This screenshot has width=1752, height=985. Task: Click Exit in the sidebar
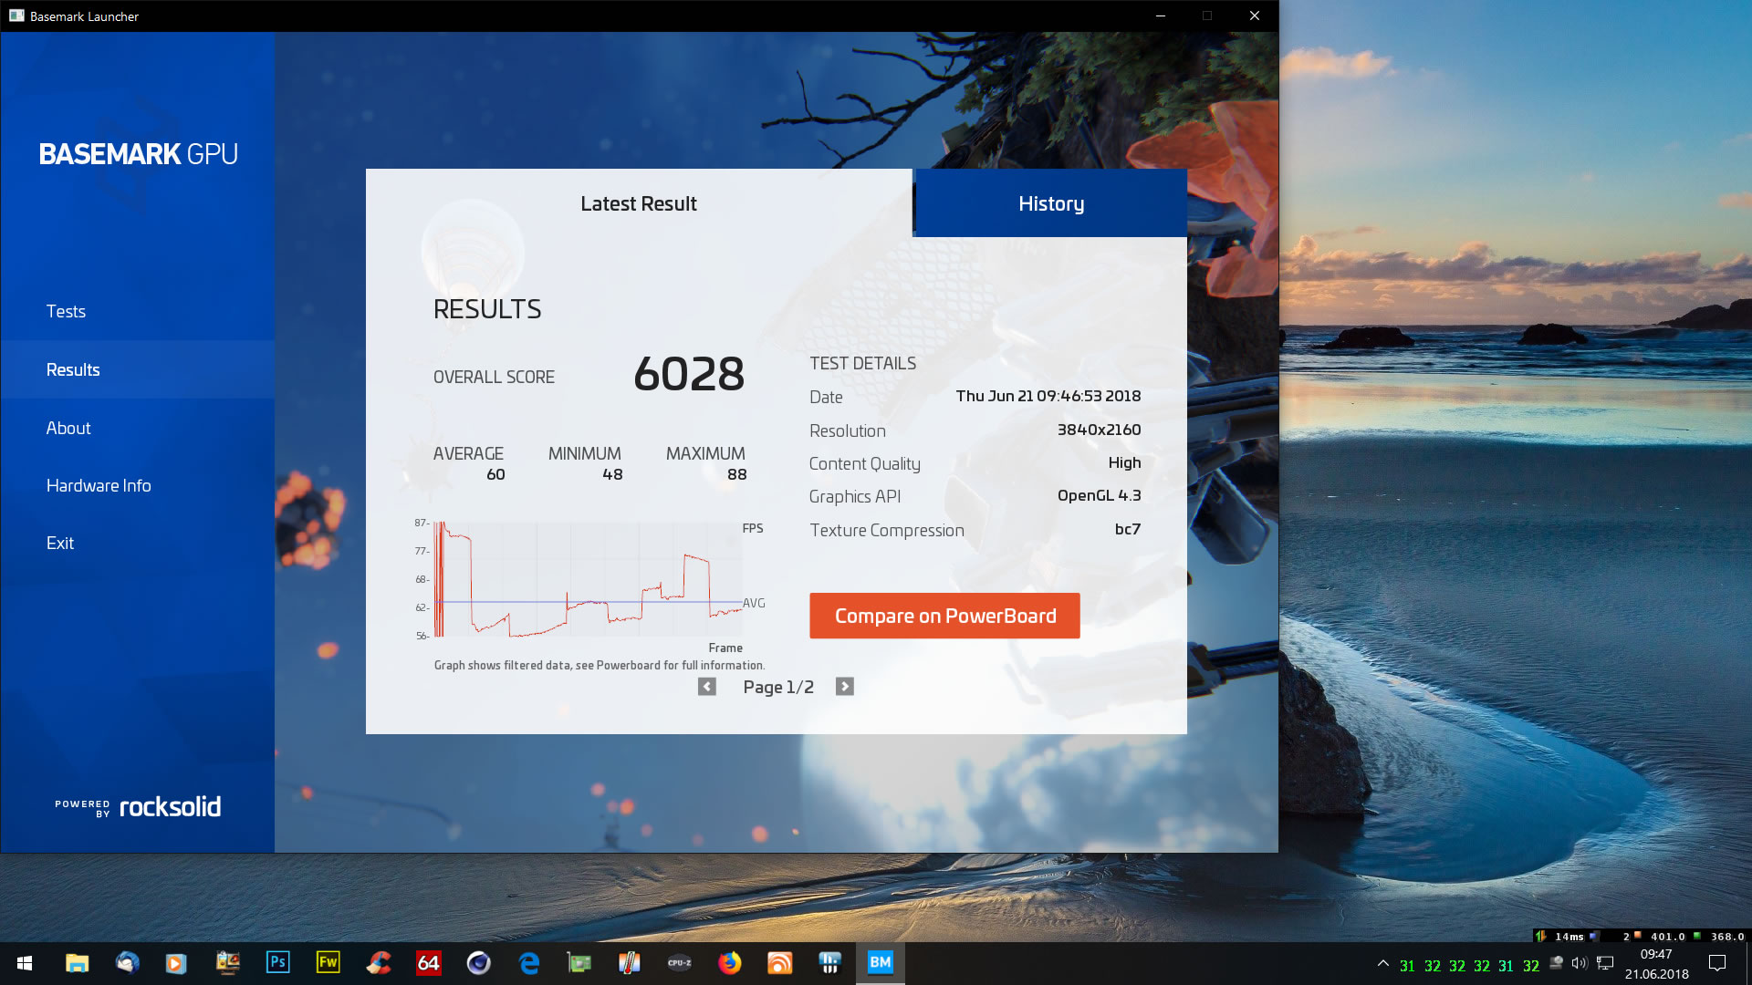[x=60, y=543]
